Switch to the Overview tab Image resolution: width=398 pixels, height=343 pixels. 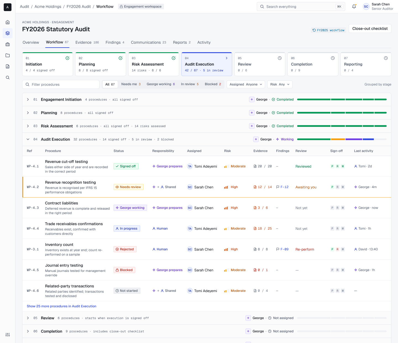point(31,42)
